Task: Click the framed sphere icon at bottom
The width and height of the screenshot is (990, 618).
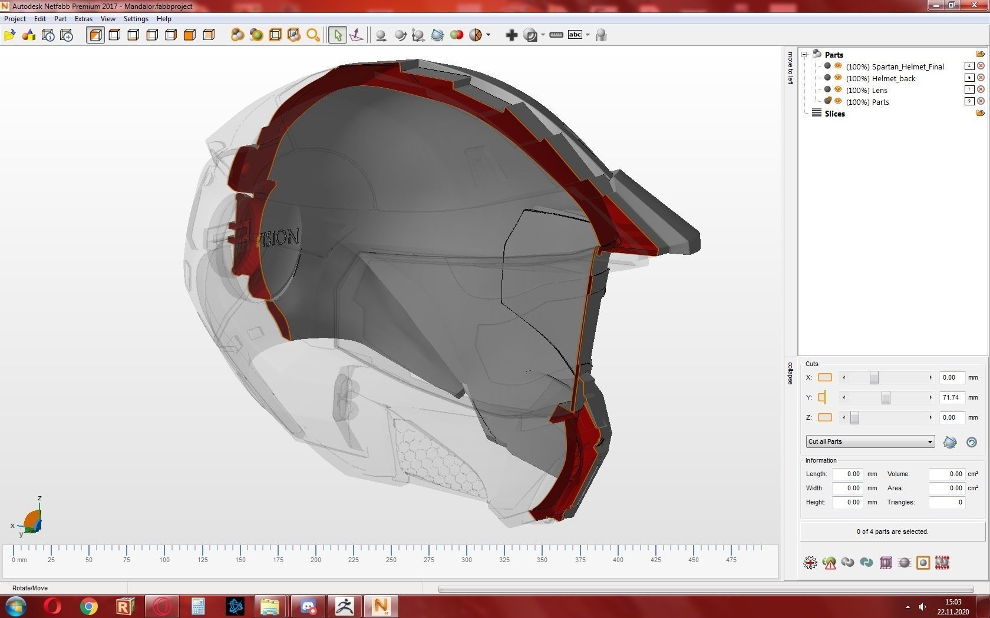Action: tap(923, 563)
